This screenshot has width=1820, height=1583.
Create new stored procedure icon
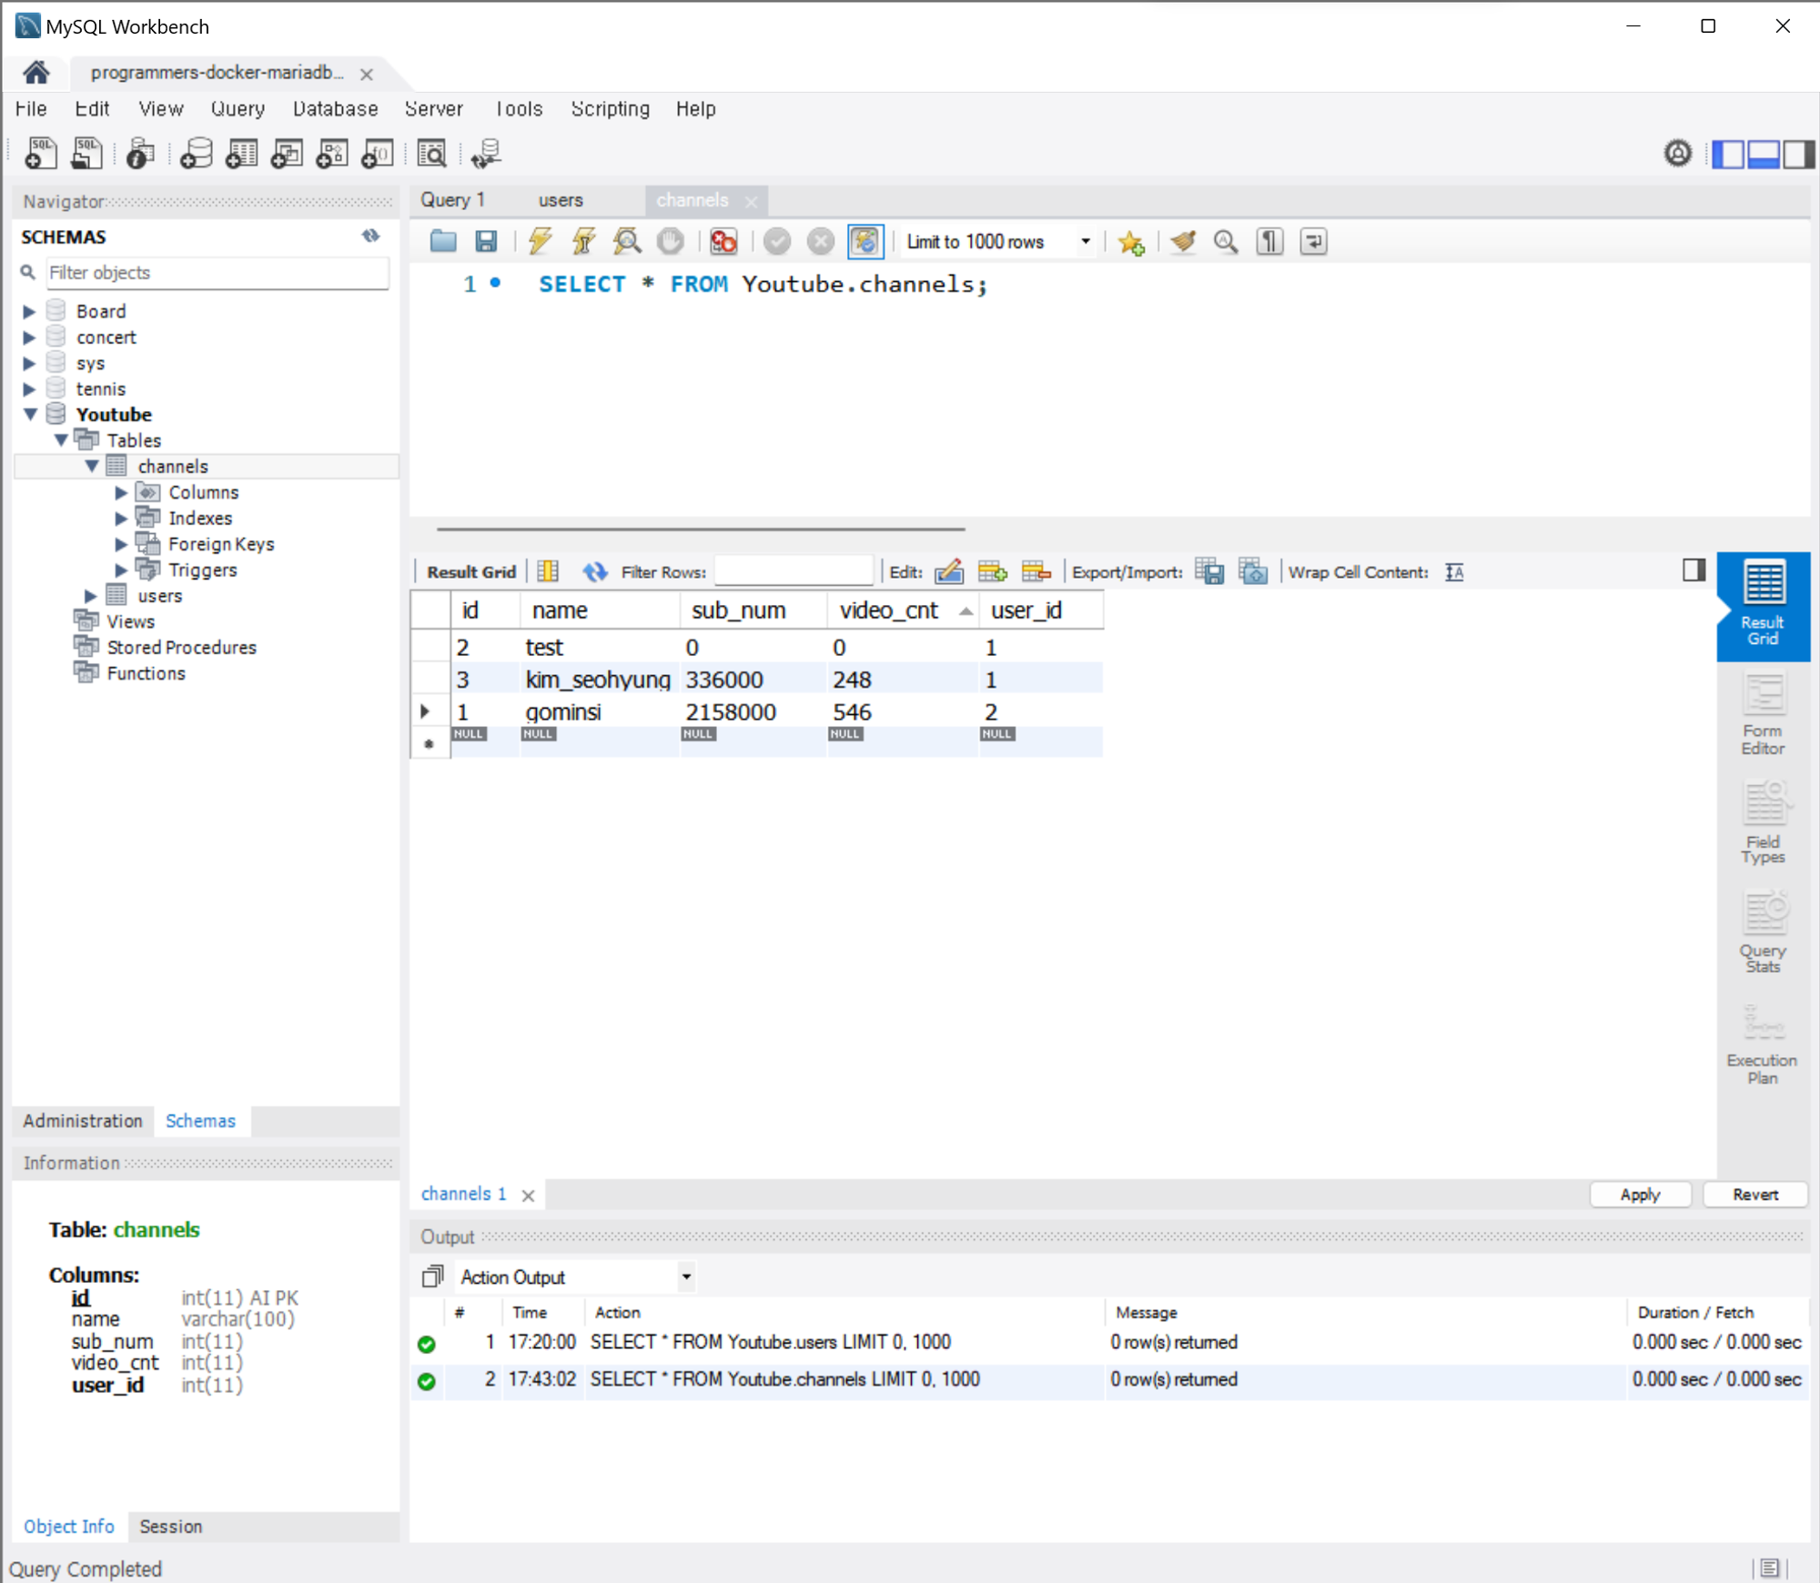(332, 153)
